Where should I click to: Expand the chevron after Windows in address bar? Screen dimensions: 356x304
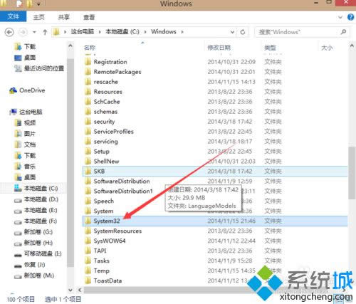pyautogui.click(x=182, y=32)
